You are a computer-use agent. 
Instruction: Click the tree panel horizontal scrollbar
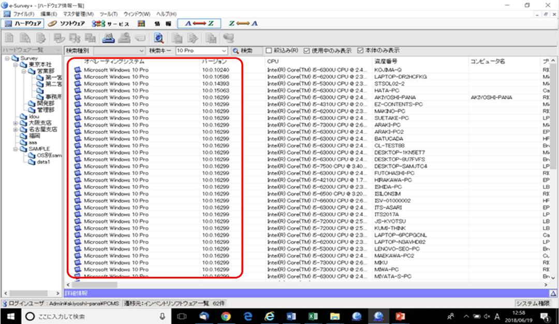click(28, 293)
